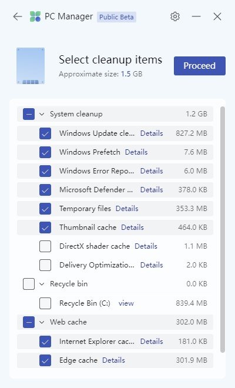Open settings via the gear icon
This screenshot has width=235, height=388.
[x=175, y=16]
